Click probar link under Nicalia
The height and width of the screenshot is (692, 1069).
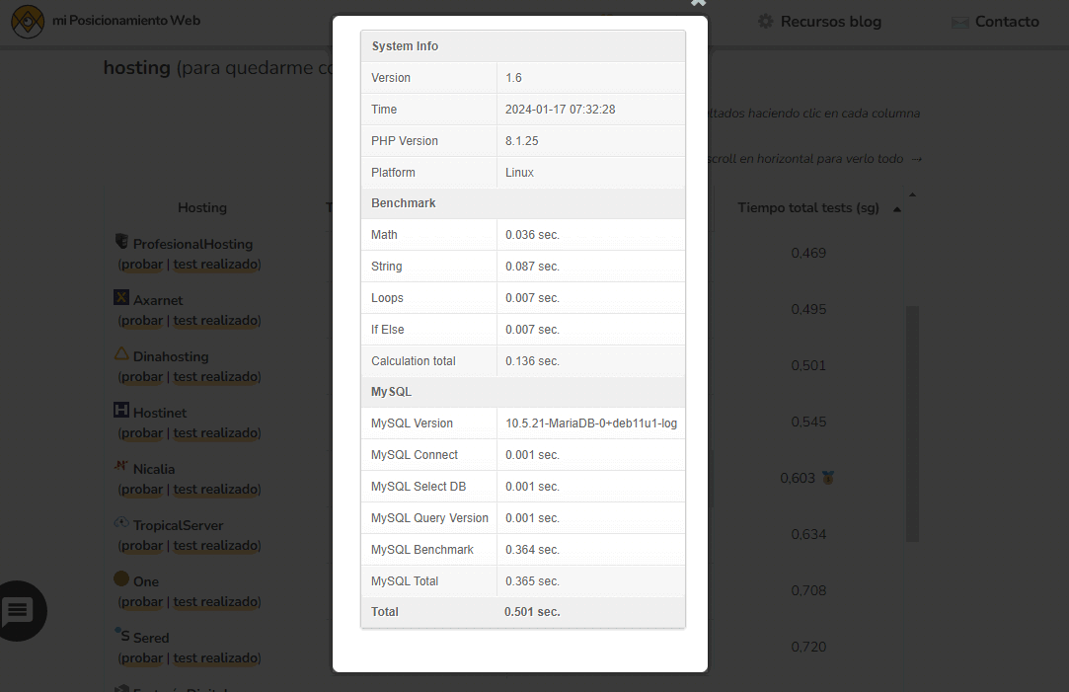point(142,489)
